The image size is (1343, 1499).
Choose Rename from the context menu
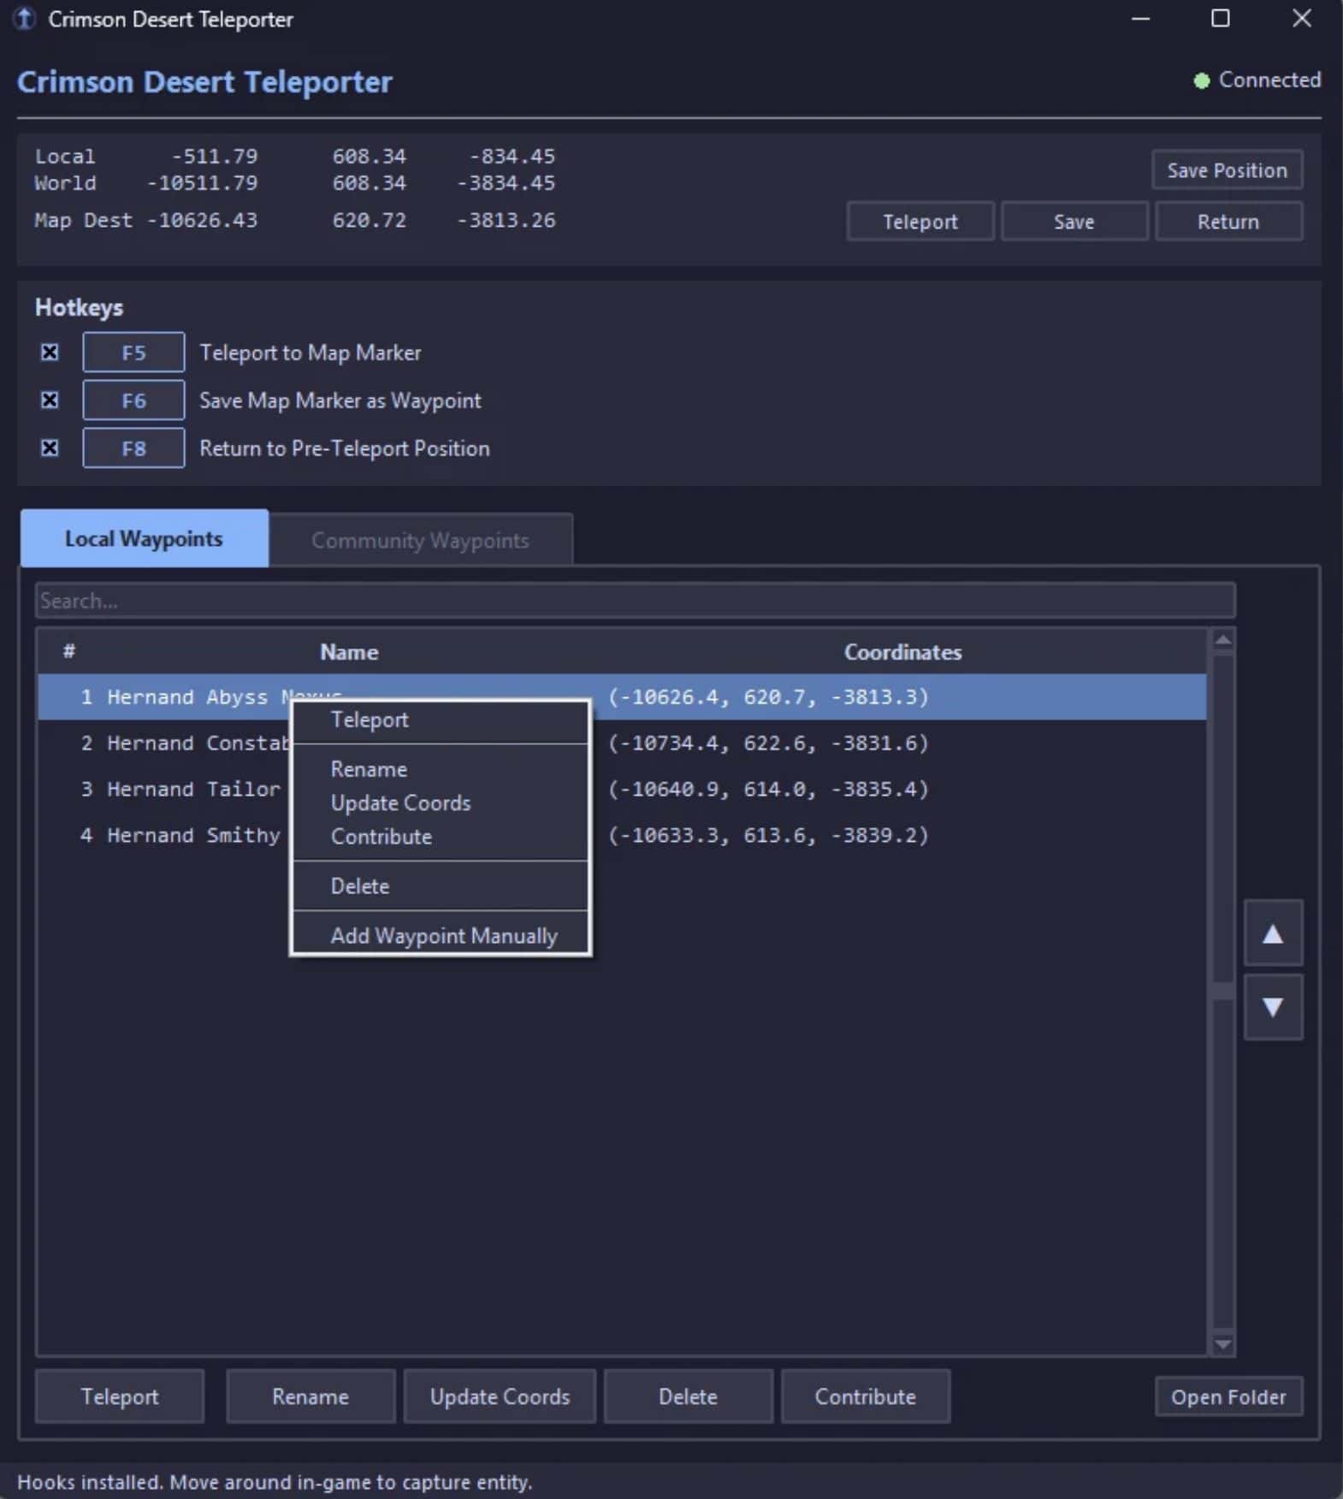[x=369, y=769]
